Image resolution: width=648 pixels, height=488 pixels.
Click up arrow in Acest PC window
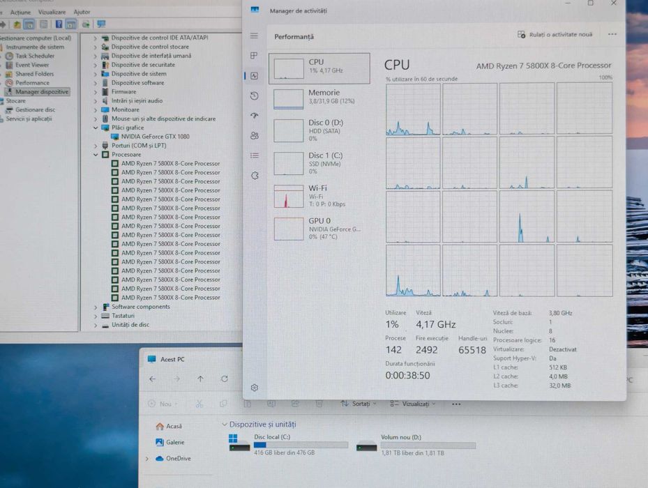[200, 379]
